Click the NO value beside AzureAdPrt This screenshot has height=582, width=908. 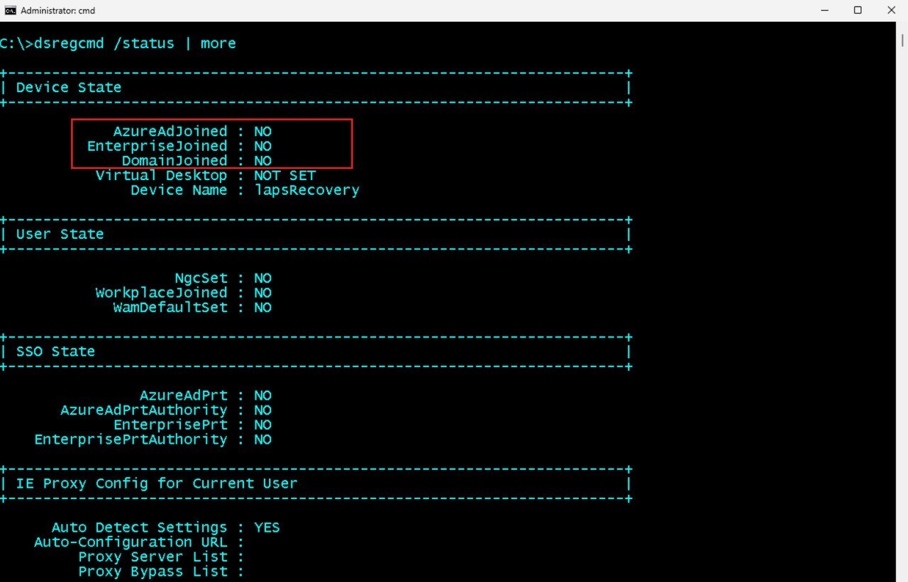(262, 396)
